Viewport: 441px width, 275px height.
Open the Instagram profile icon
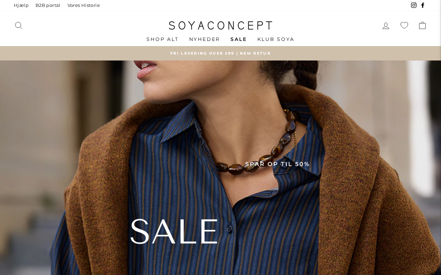[414, 5]
